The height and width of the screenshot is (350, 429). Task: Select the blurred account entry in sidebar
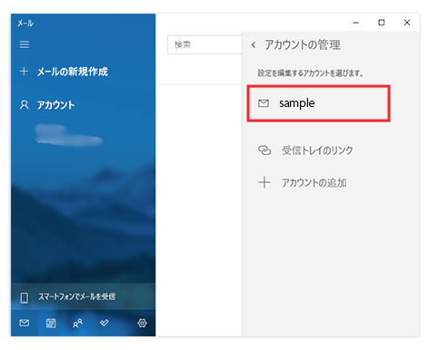point(69,135)
